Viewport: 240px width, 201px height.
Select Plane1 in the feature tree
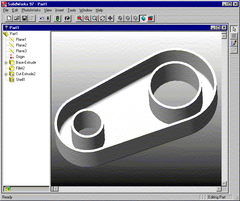pos(21,39)
